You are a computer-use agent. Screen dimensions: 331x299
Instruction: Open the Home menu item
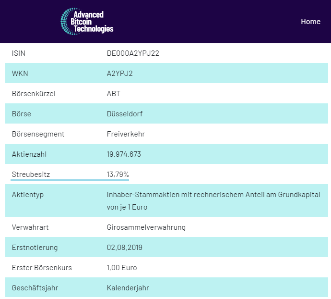(310, 21)
